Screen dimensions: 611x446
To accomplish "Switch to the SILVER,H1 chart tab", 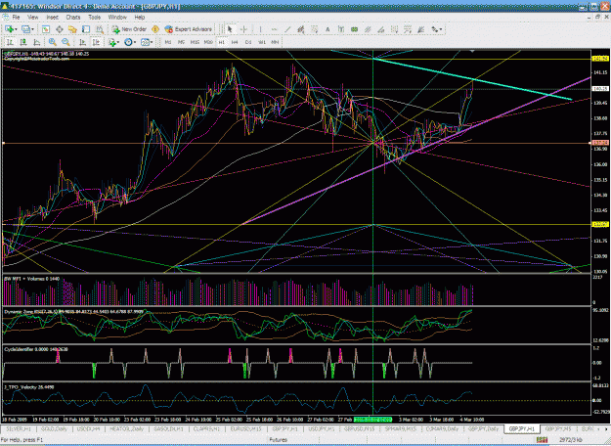I will point(19,428).
